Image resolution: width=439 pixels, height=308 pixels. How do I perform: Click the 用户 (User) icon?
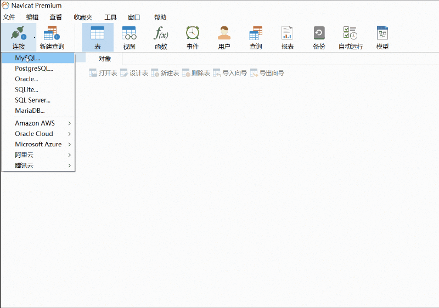224,33
